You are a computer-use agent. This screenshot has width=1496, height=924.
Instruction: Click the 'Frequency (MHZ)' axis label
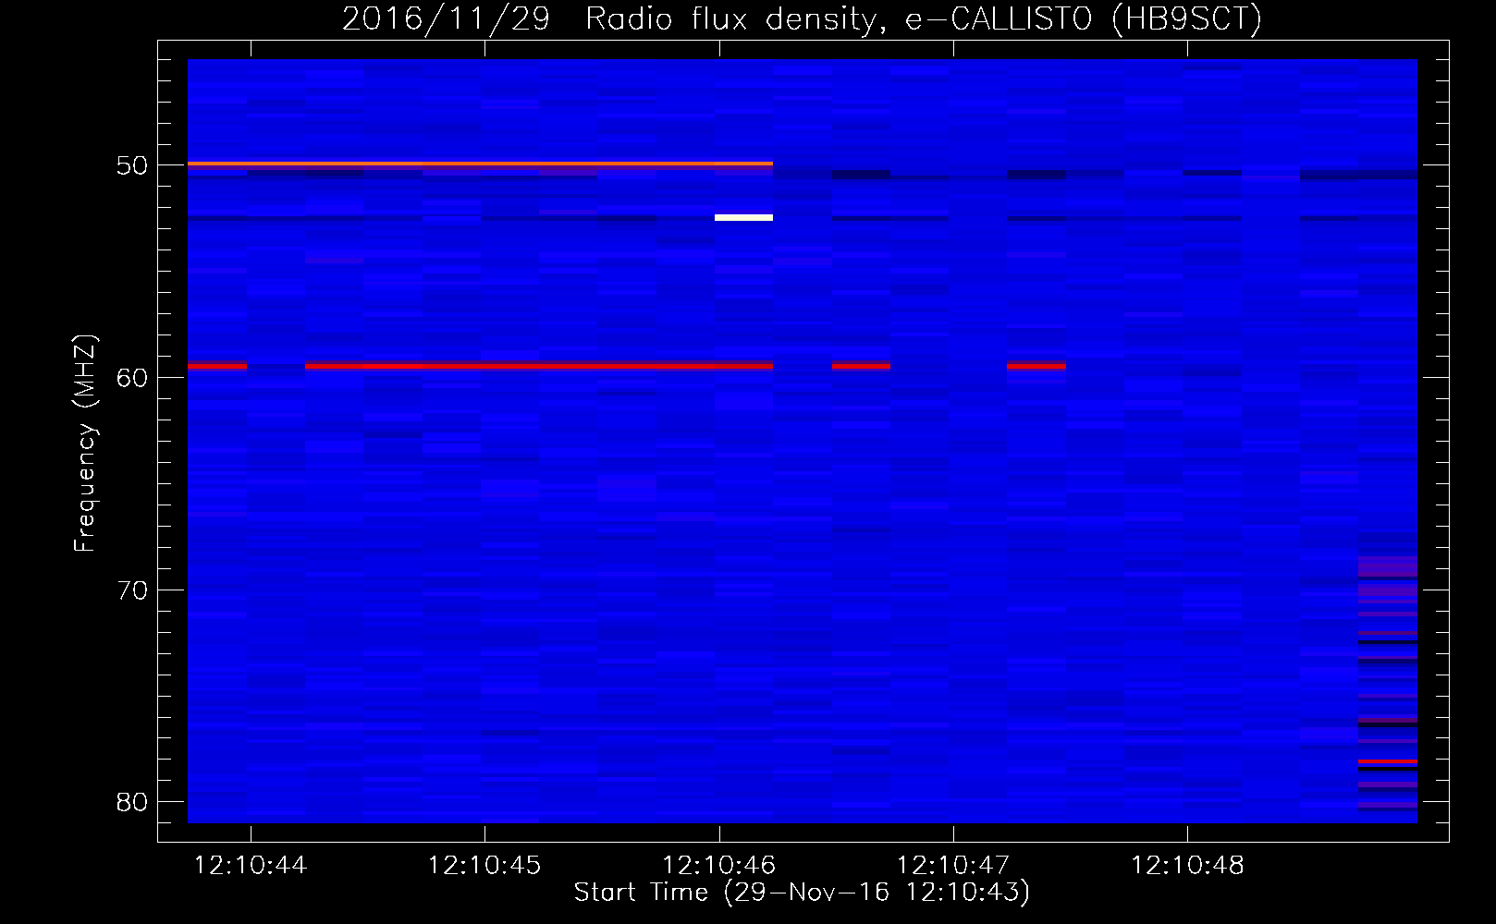coord(84,444)
